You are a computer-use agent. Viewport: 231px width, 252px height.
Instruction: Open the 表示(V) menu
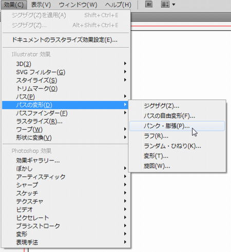(41, 5)
